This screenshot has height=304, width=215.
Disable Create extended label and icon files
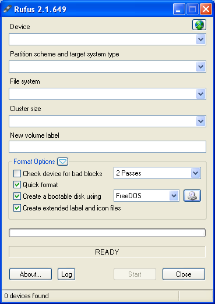tap(17, 208)
